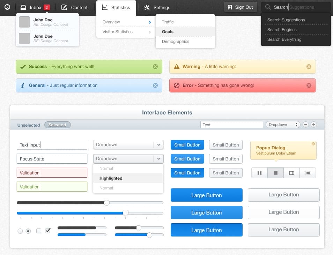Open the Dropdown beside the Text field
Screen dimensions: 333x255
point(283,124)
